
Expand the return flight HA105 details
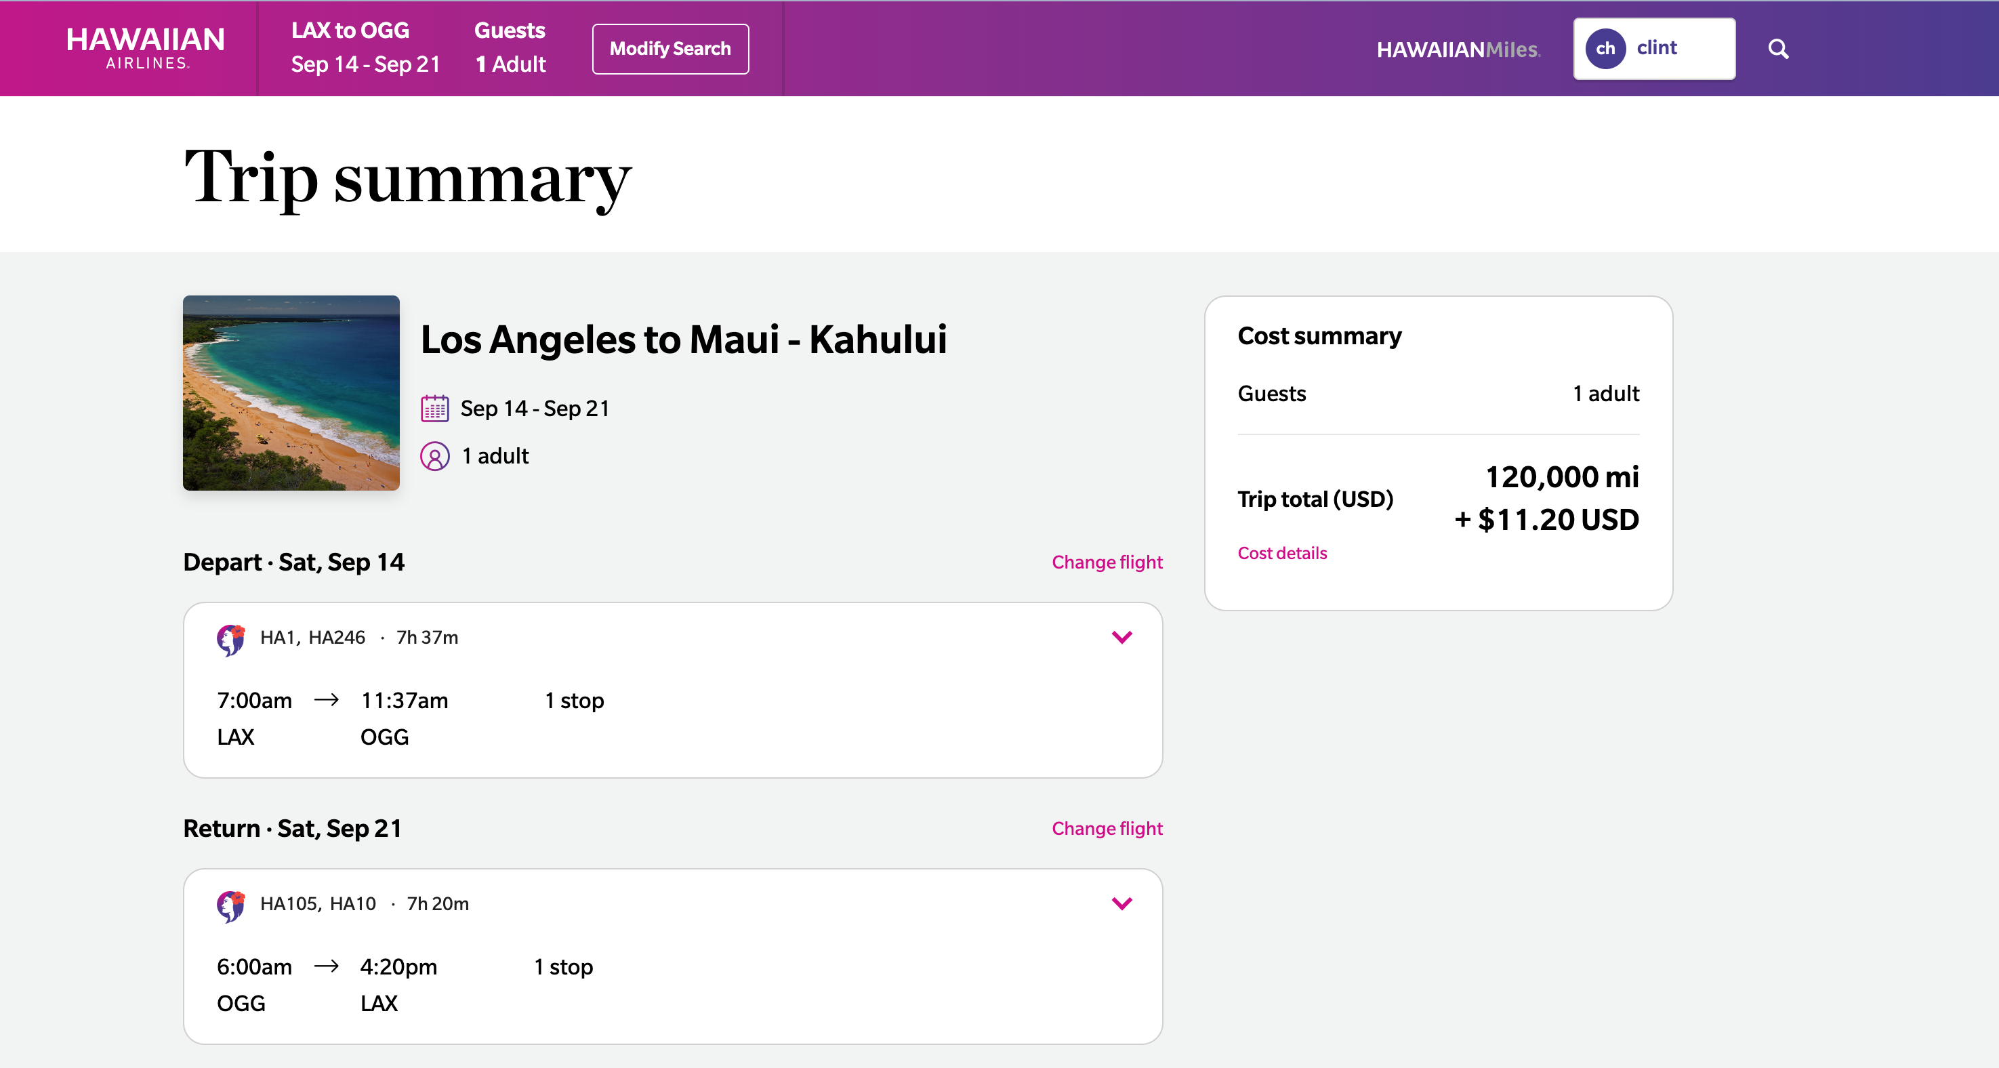(x=1121, y=903)
